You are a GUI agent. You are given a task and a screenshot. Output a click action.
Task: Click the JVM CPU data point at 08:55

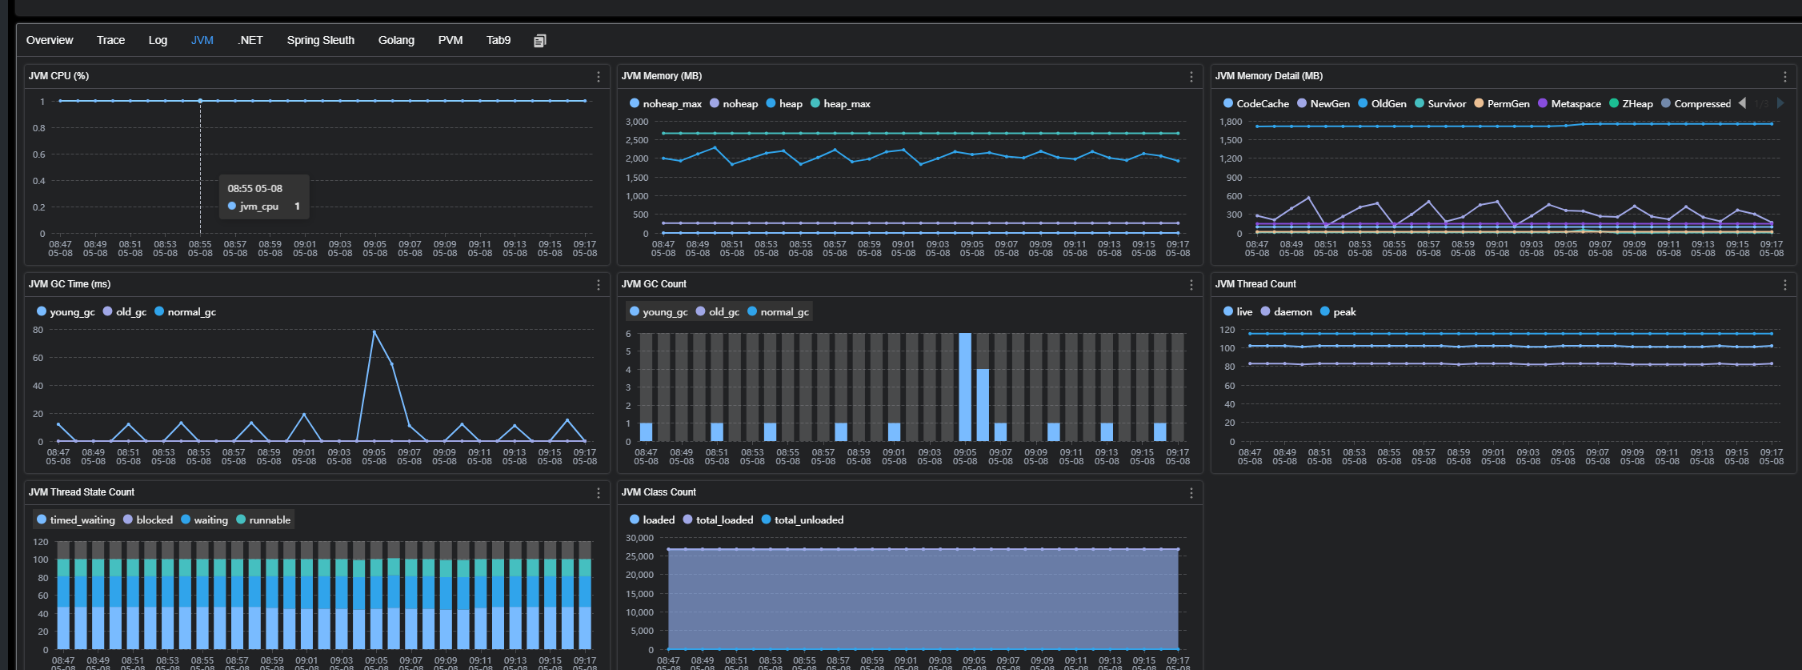[x=200, y=101]
